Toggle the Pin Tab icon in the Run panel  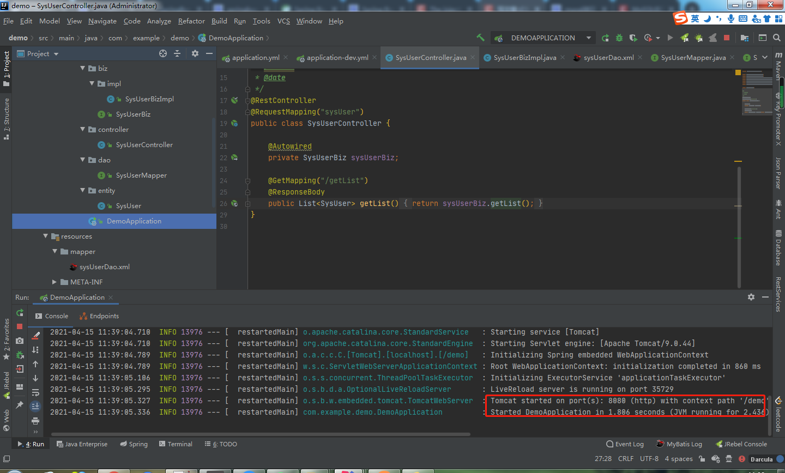[20, 405]
